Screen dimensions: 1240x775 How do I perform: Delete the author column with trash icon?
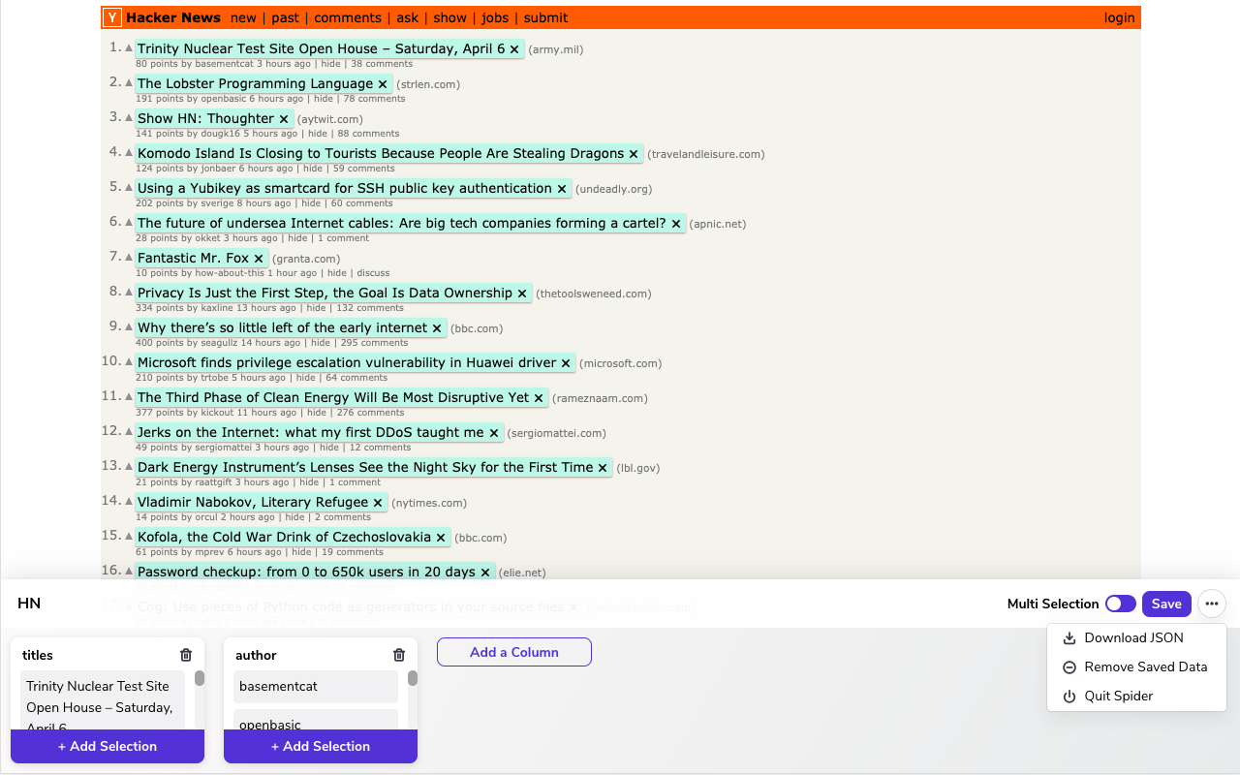tap(398, 655)
